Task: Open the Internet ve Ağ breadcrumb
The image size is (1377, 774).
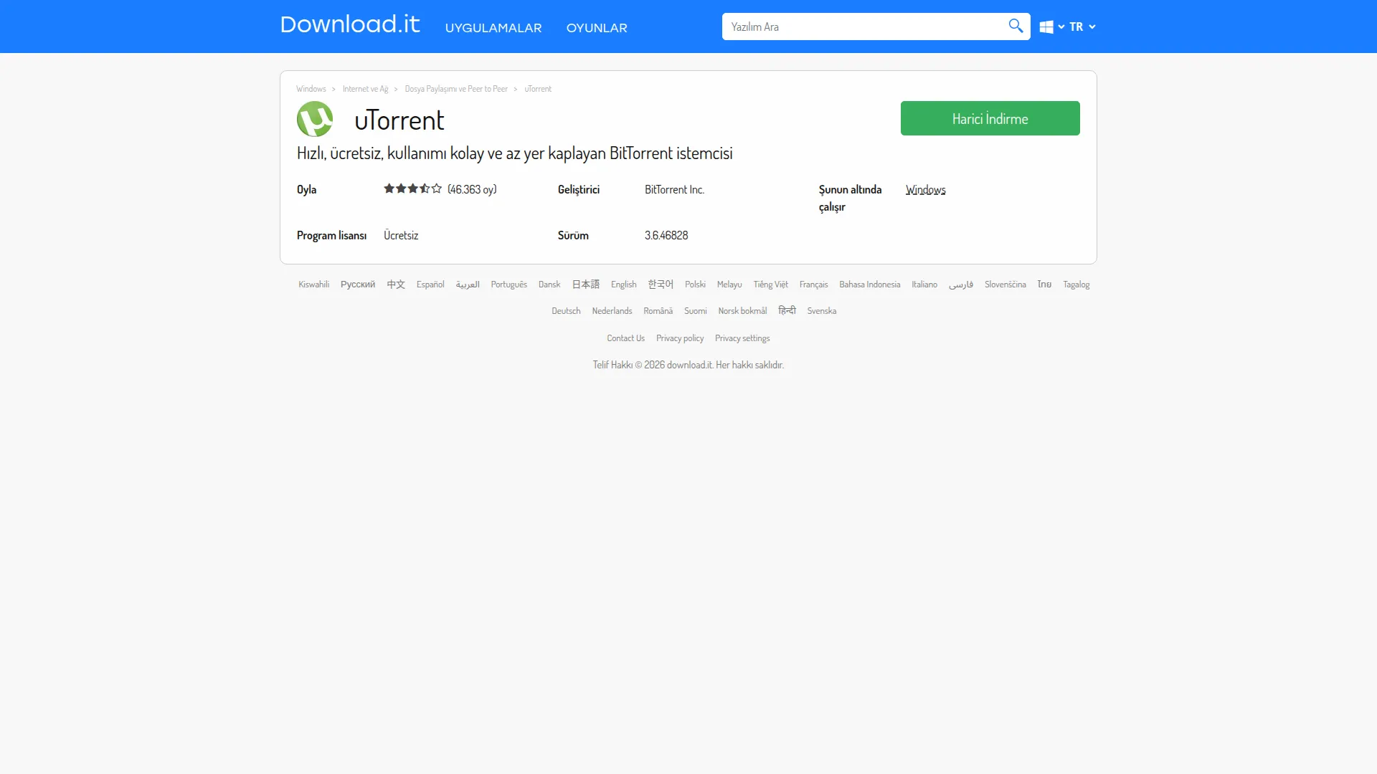Action: [365, 89]
